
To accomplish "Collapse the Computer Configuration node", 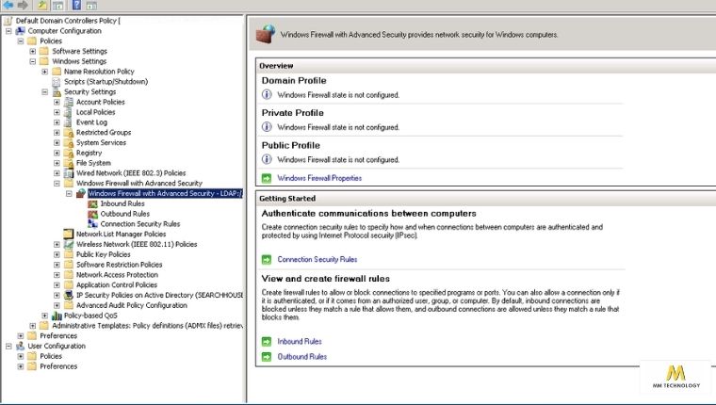I will click(x=8, y=31).
